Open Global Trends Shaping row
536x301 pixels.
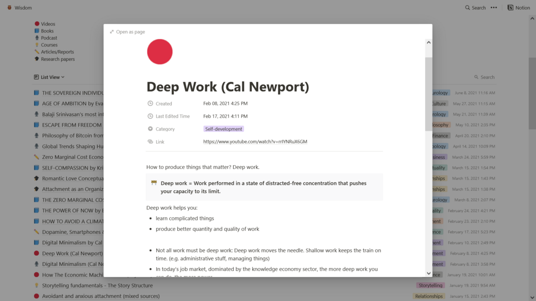click(73, 147)
